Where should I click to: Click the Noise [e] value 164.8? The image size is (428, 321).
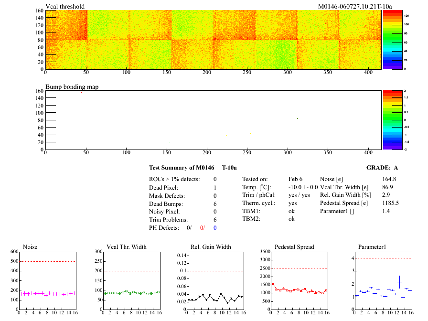389,179
